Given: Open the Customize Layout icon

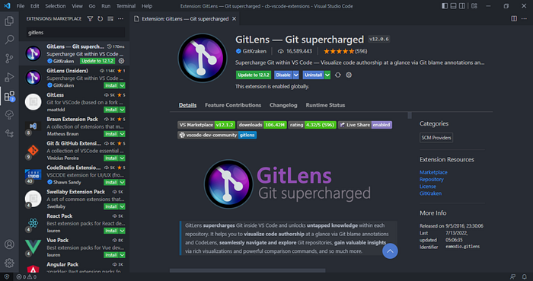Looking at the screenshot, I should point(474,6).
